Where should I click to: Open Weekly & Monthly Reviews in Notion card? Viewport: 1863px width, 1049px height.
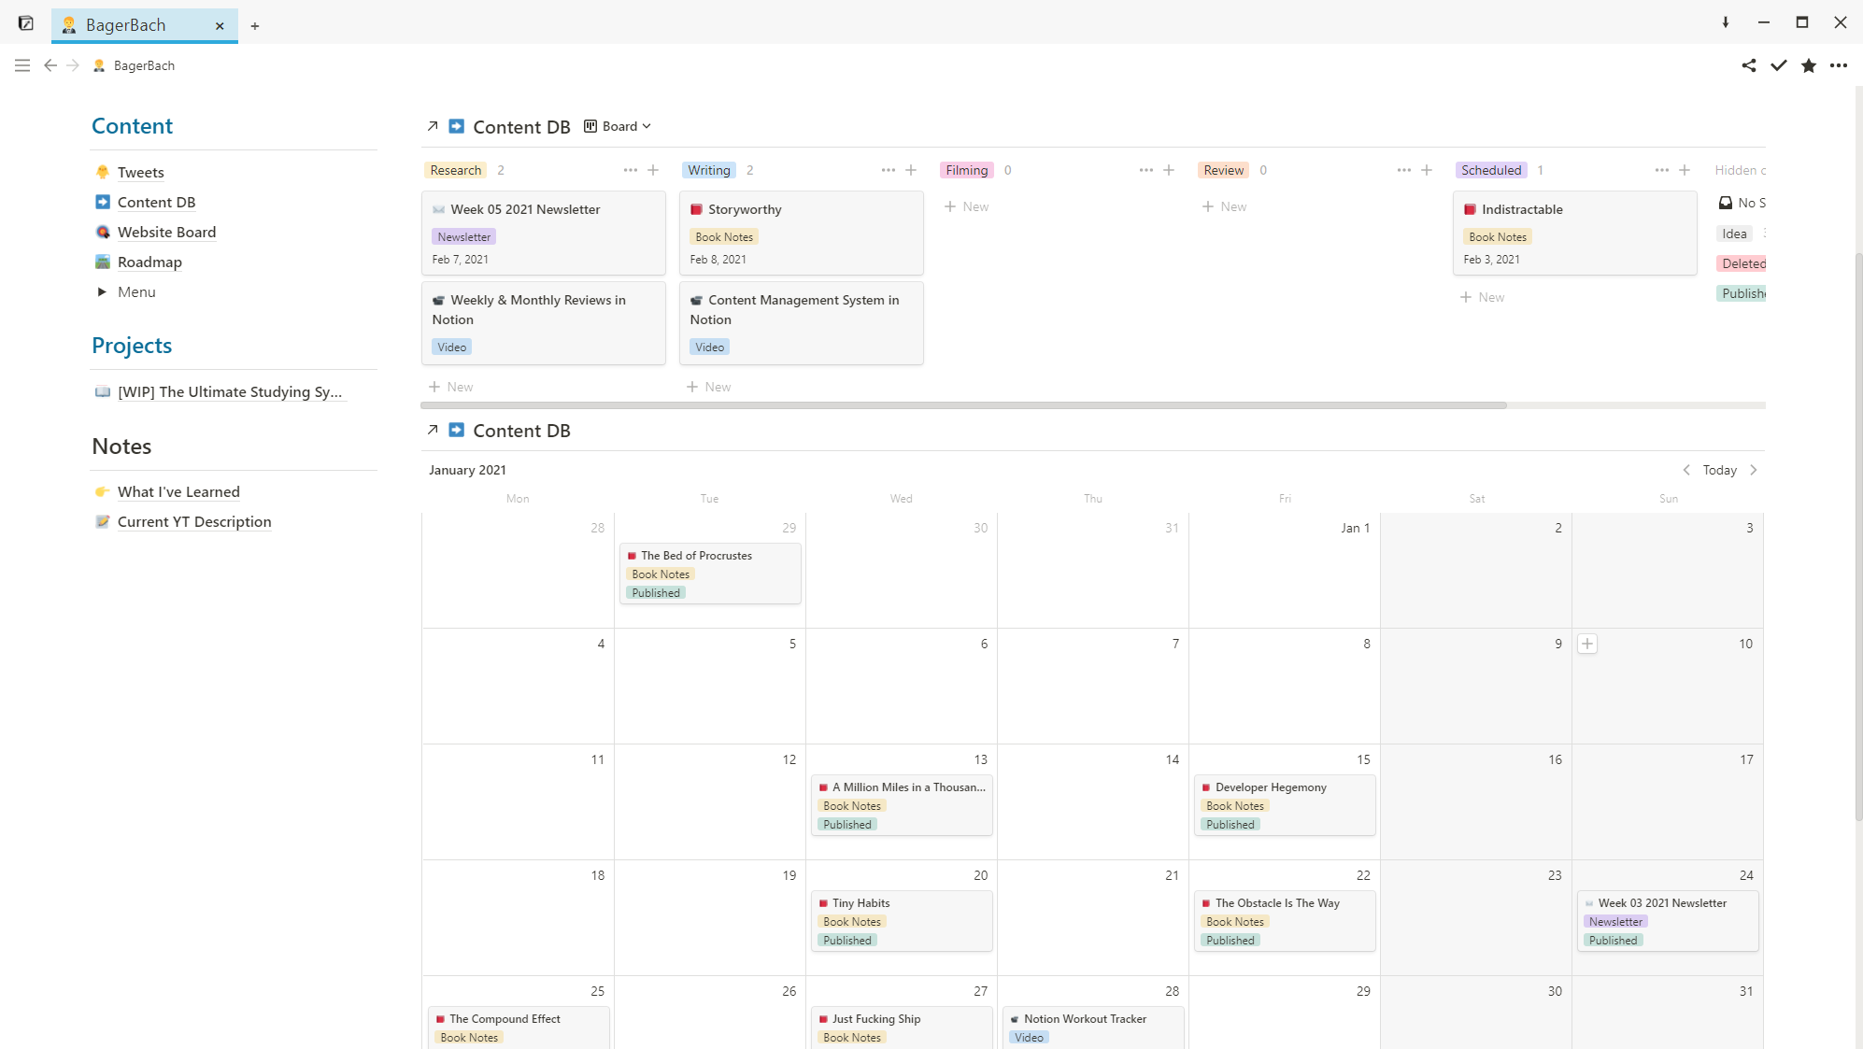point(544,323)
